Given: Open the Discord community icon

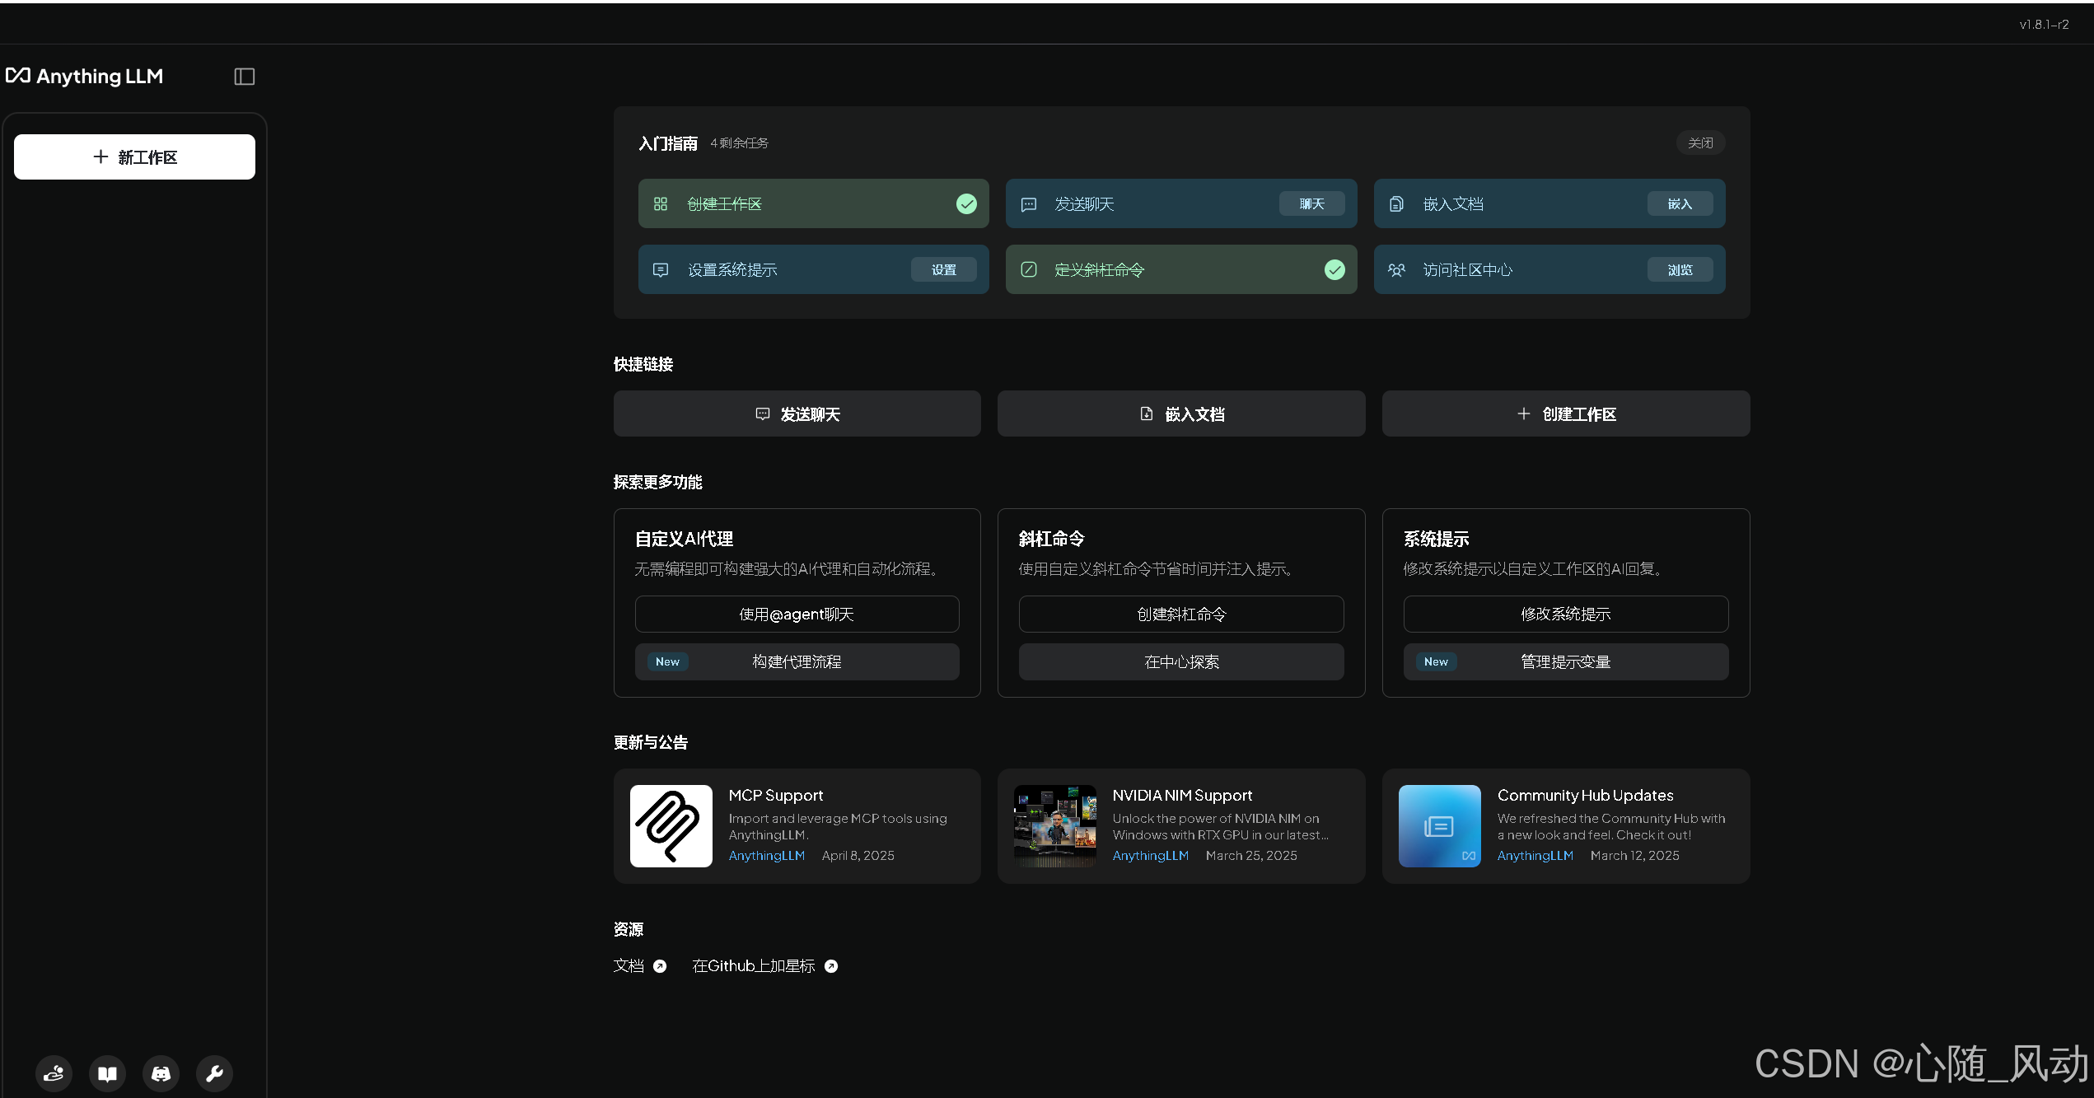Looking at the screenshot, I should tap(161, 1073).
